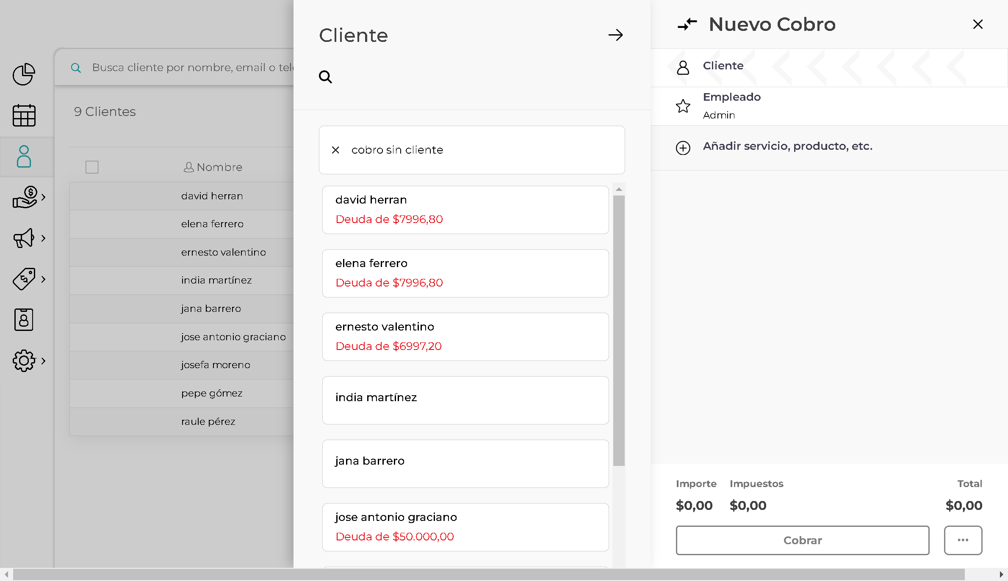Click the plus circle icon to add item
Image resolution: width=1008 pixels, height=581 pixels.
click(683, 148)
